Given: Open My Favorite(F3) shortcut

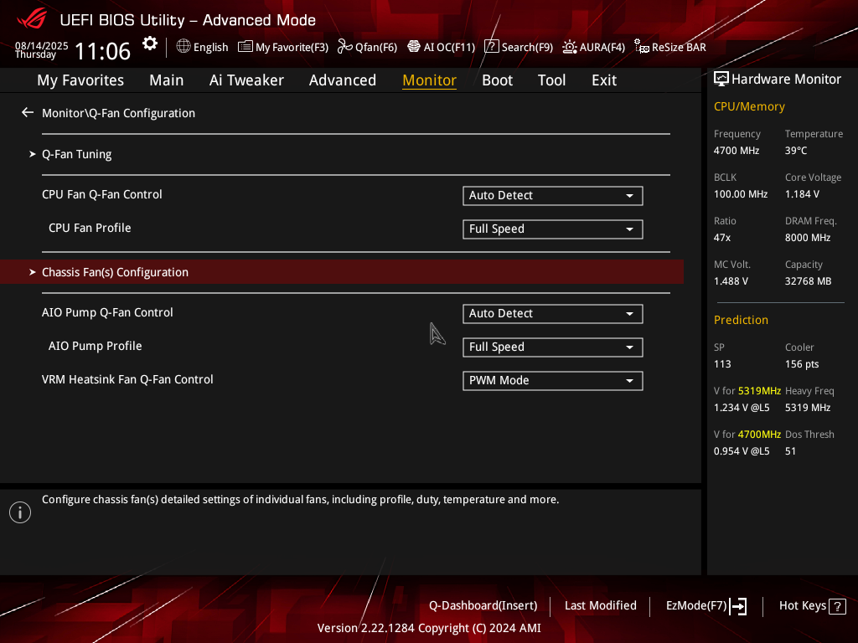Looking at the screenshot, I should pyautogui.click(x=283, y=47).
